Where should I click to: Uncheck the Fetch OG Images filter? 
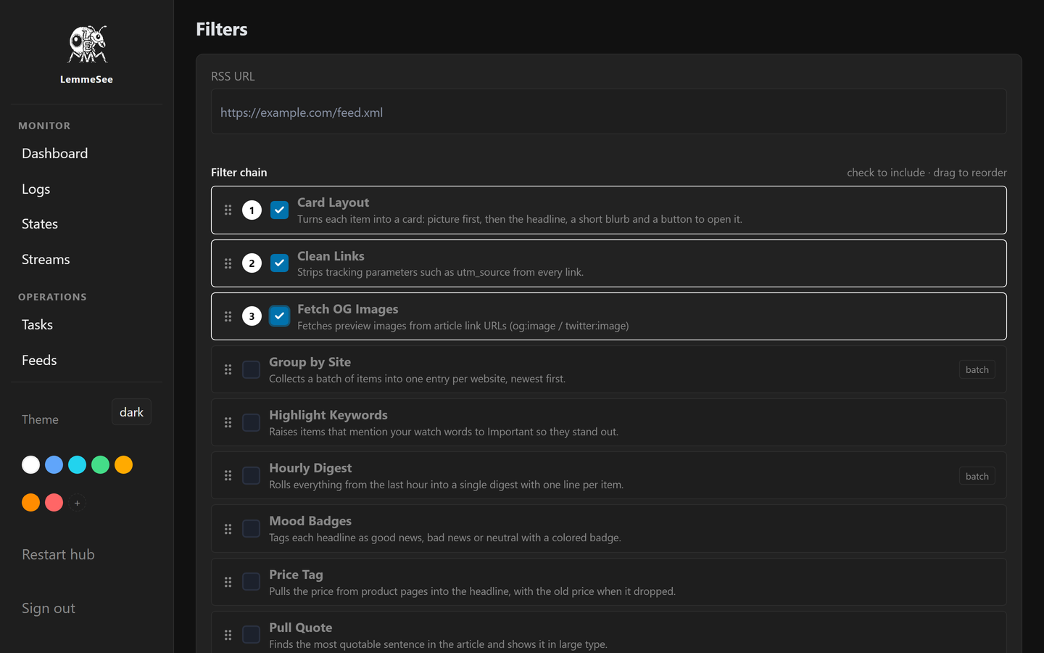tap(279, 316)
